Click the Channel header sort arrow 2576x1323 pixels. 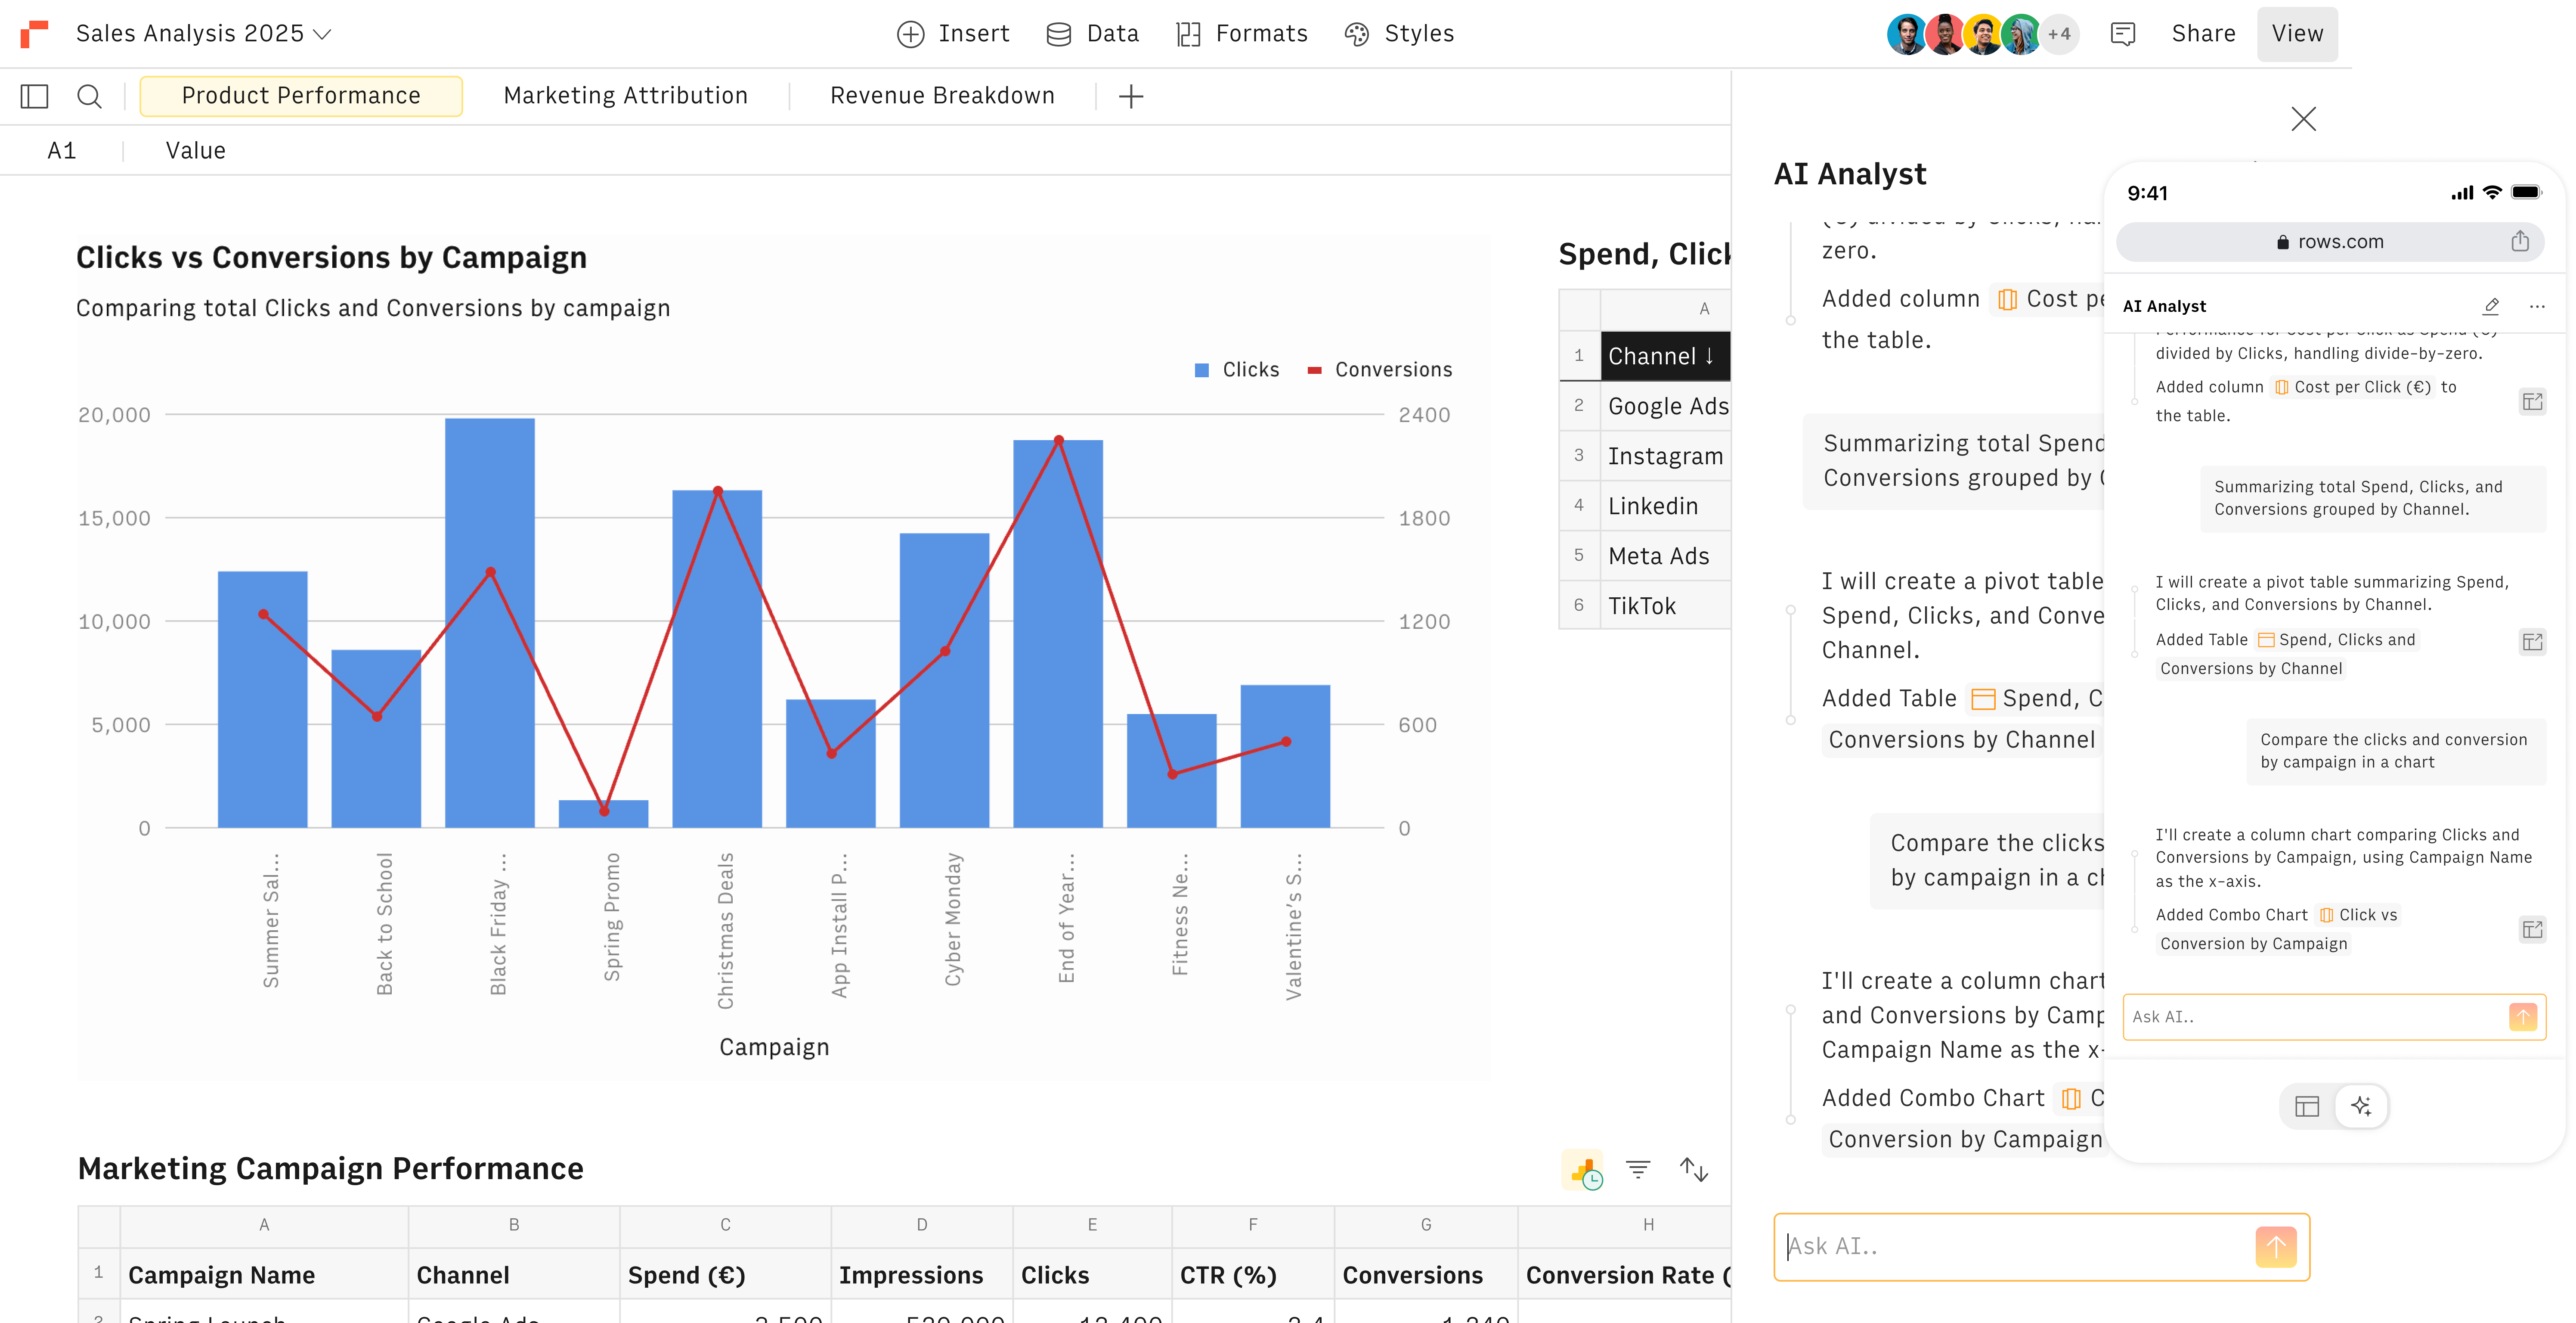tap(1709, 356)
